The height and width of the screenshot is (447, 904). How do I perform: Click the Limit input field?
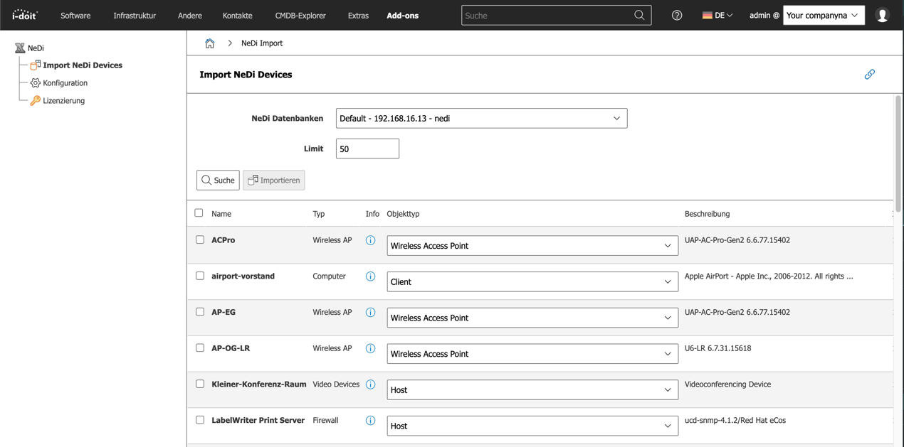click(x=367, y=149)
